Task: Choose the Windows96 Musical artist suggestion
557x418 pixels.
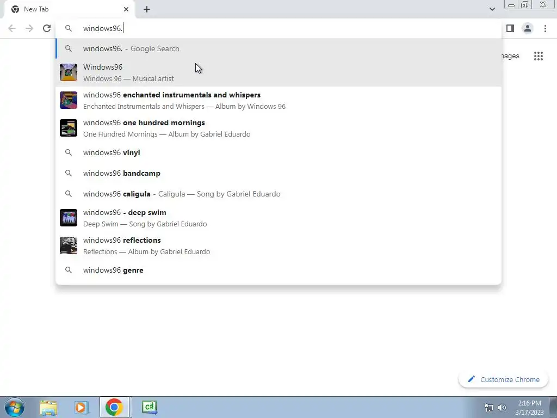Action: click(x=278, y=72)
